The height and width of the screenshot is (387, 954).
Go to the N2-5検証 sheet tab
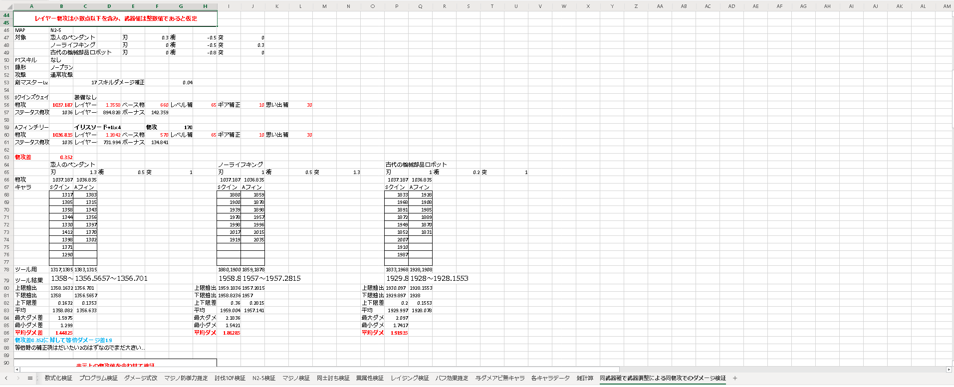pos(263,379)
